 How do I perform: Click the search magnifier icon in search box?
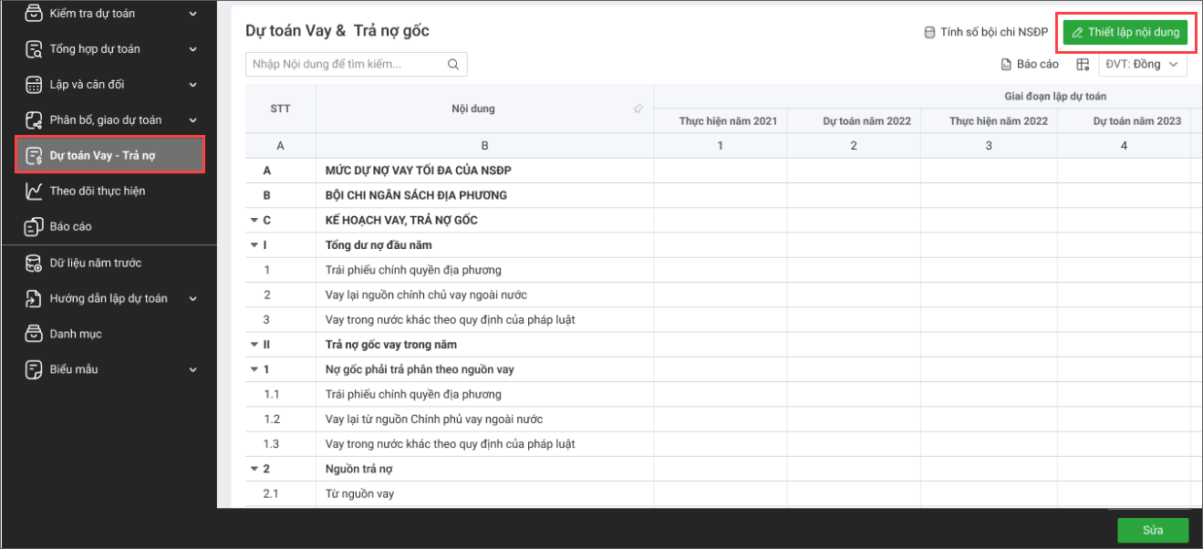pyautogui.click(x=452, y=65)
